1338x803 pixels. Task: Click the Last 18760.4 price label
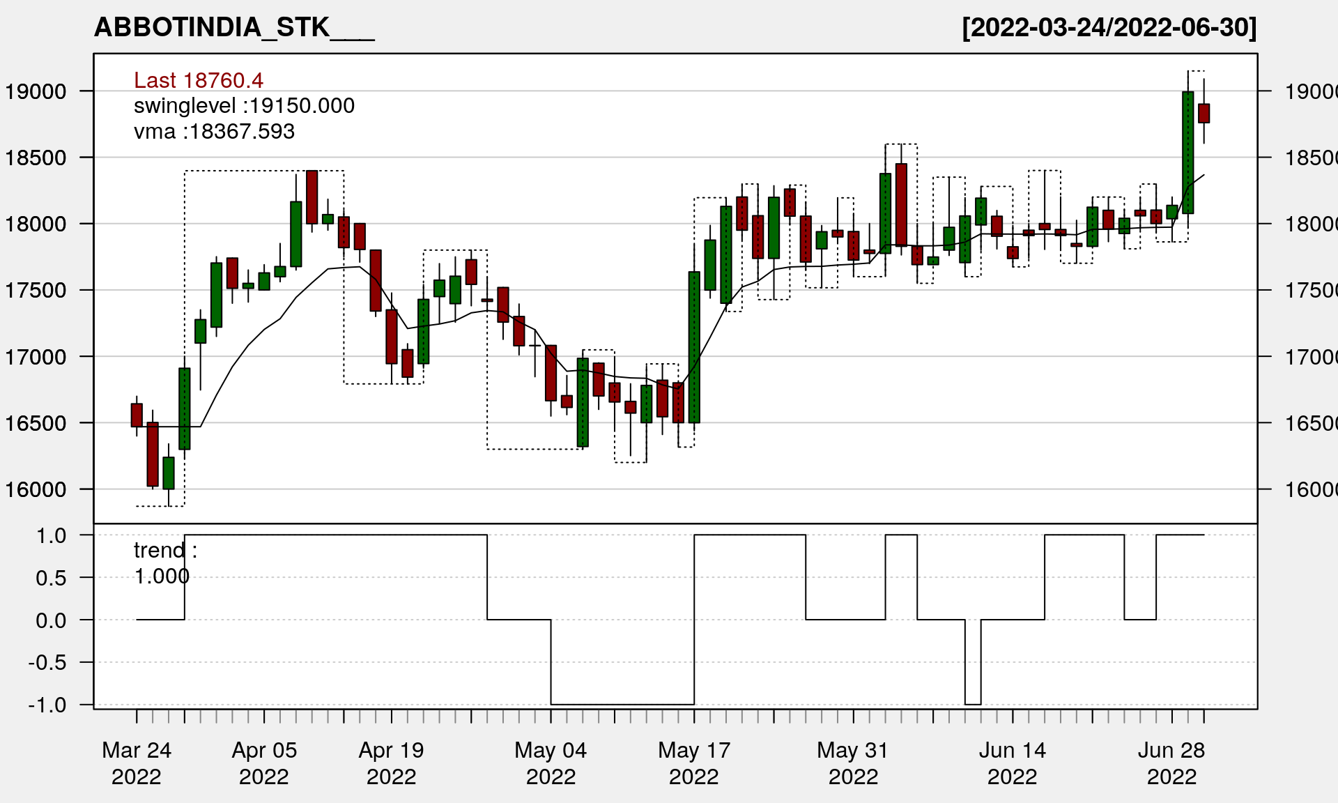[199, 80]
